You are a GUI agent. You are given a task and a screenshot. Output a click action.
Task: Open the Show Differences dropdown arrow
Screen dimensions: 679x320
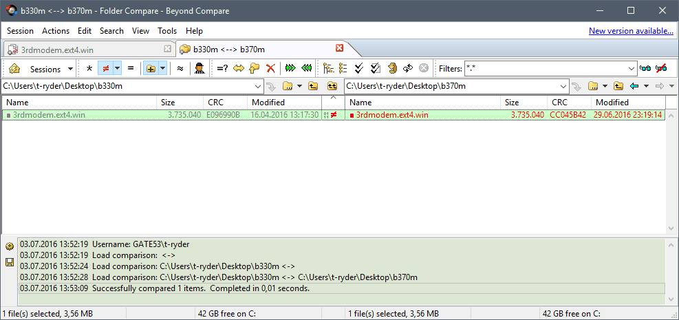(x=117, y=68)
